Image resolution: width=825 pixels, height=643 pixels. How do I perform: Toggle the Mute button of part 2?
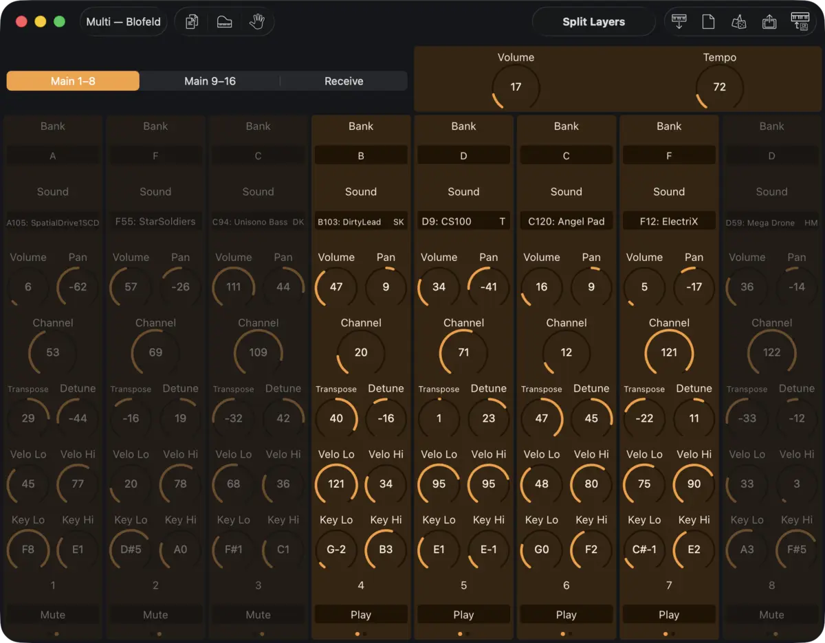point(155,615)
